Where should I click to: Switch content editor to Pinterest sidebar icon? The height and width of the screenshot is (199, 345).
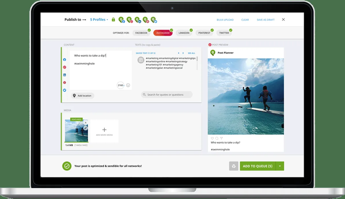pos(65,83)
